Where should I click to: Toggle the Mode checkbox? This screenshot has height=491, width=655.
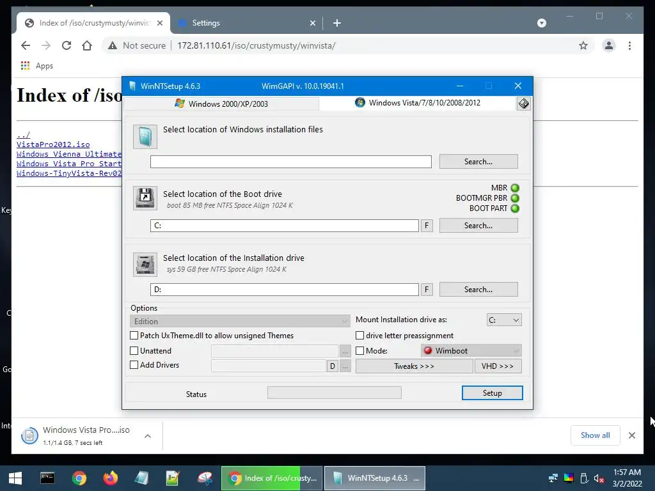coord(359,351)
